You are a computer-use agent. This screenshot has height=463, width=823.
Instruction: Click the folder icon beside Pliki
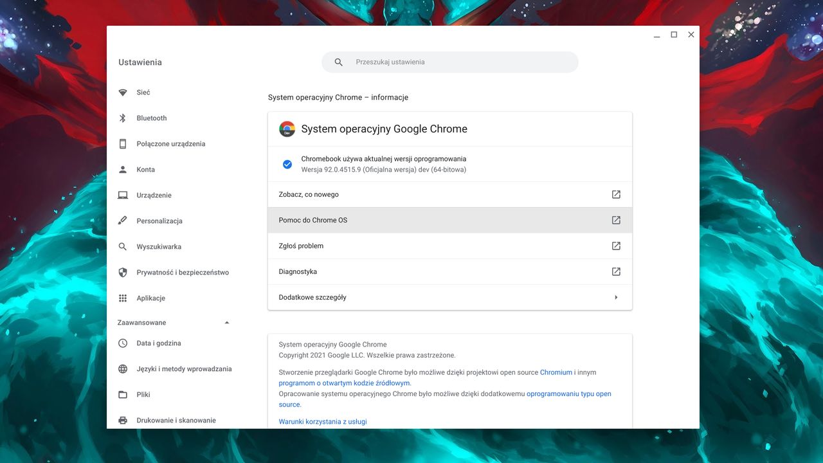click(x=123, y=395)
